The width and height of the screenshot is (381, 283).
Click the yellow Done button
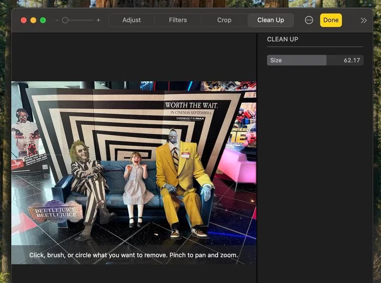(x=331, y=20)
